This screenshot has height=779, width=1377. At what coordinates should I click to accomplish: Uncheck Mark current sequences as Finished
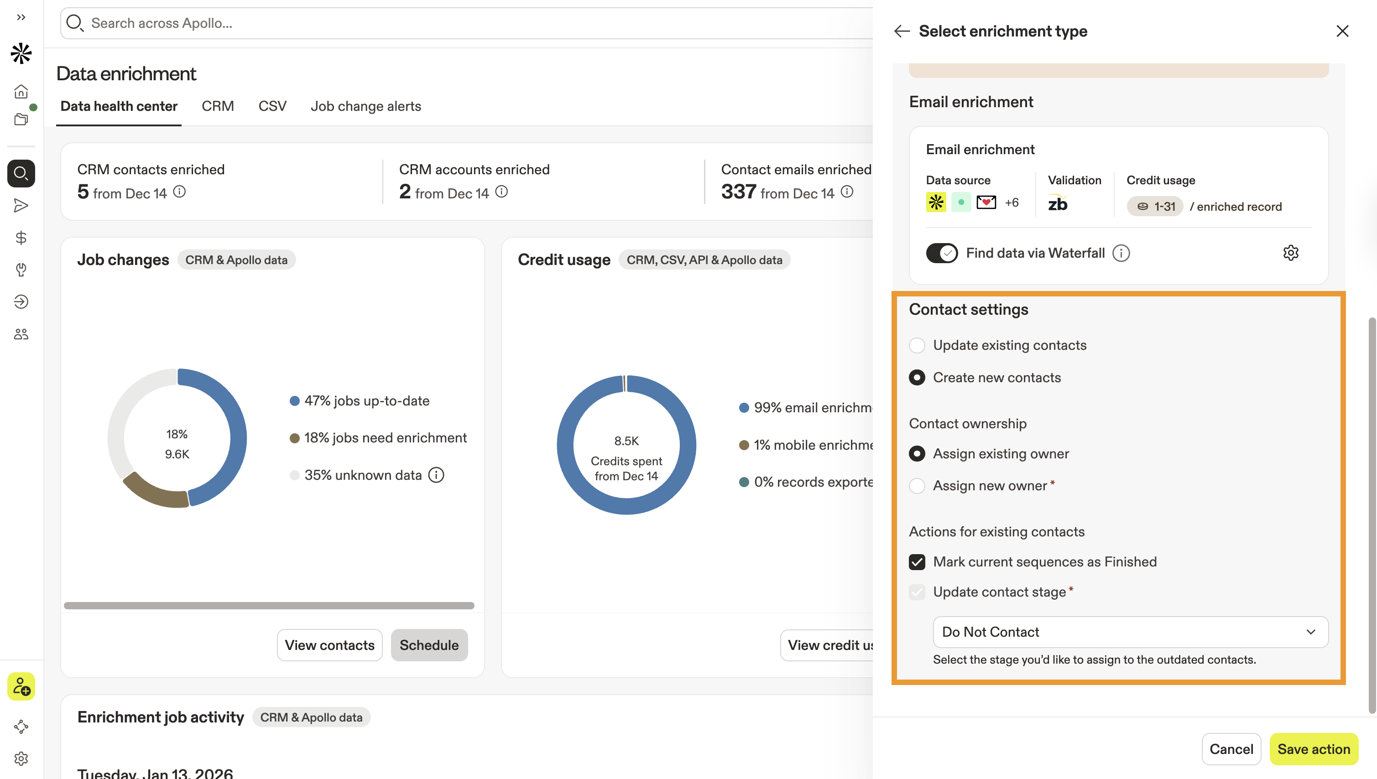pos(917,562)
